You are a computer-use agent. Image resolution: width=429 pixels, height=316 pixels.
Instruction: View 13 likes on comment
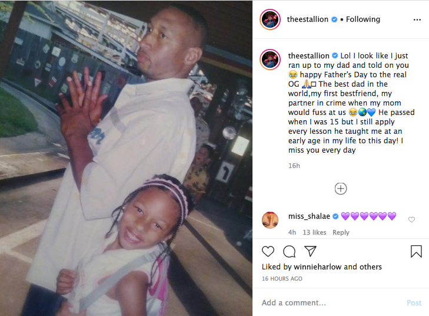point(314,232)
